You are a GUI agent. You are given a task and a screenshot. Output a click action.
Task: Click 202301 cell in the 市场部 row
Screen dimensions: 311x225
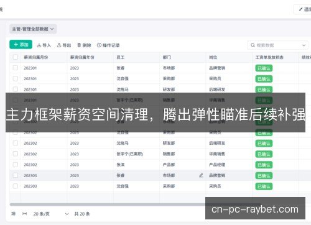[x=30, y=68]
